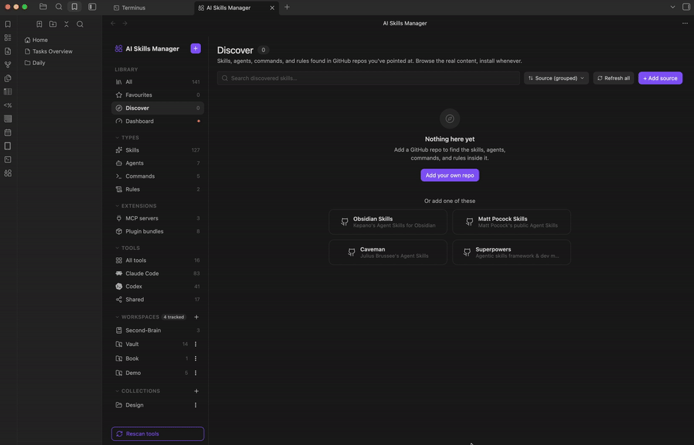The image size is (694, 445).
Task: Add the Obsidian Skills repo card
Action: [x=387, y=222]
